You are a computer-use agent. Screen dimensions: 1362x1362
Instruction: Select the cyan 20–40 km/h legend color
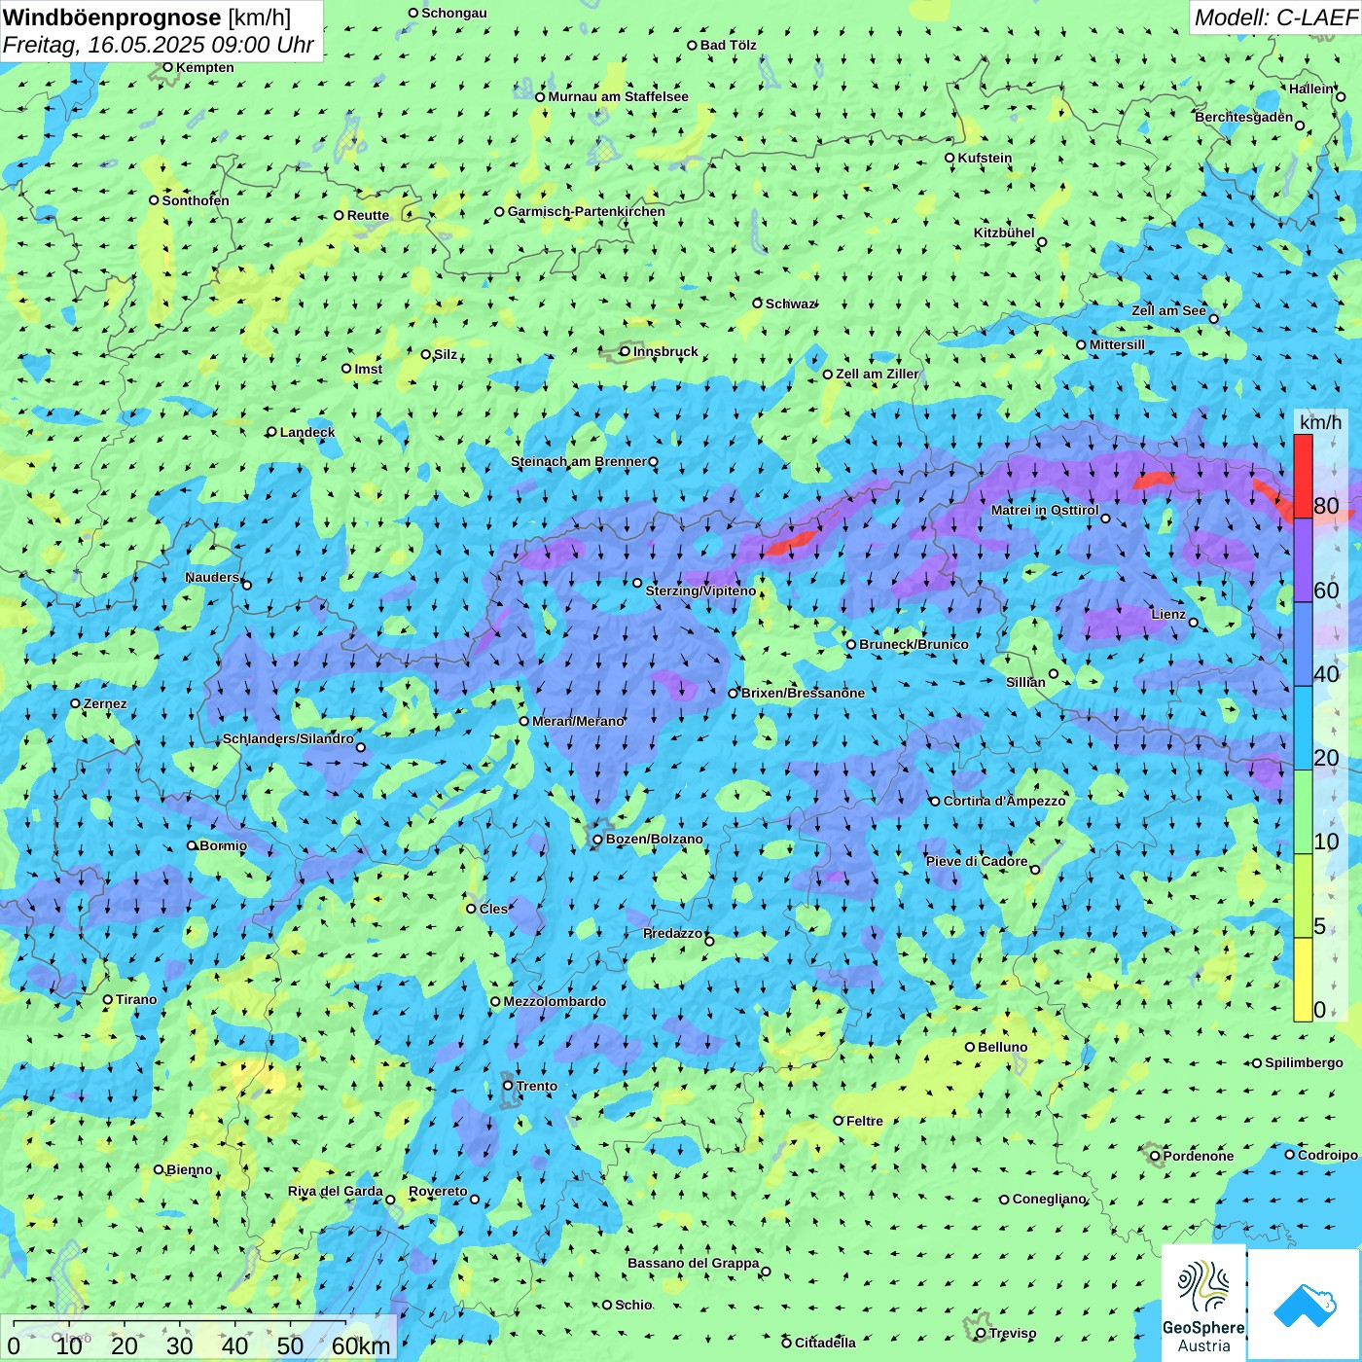pos(1303,728)
